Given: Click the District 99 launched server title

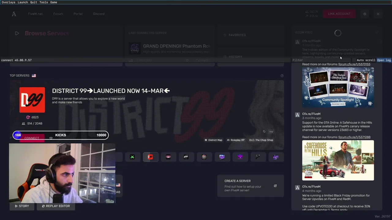Looking at the screenshot, I should pos(111,91).
